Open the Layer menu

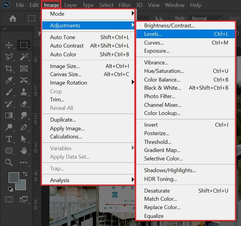click(x=71, y=5)
